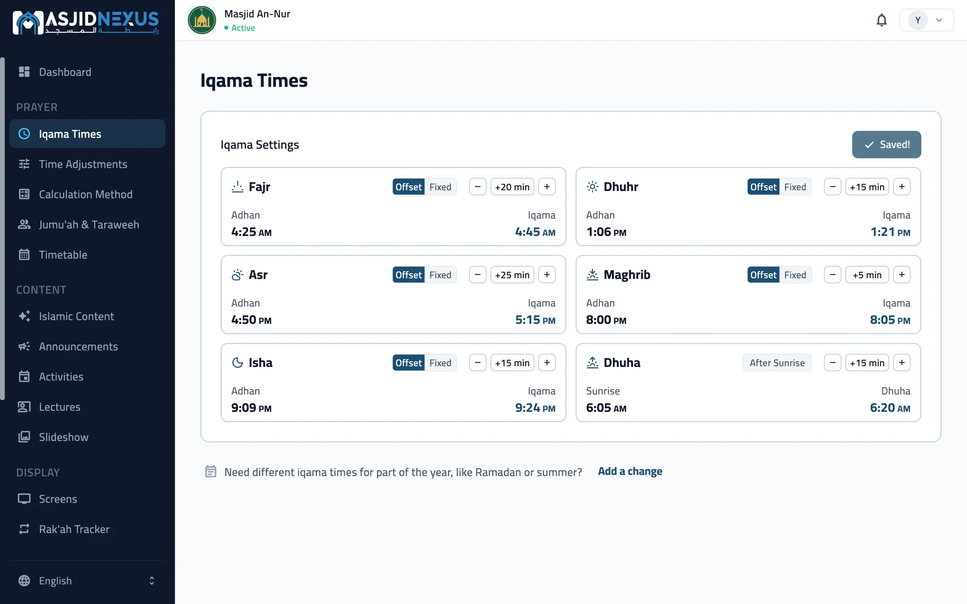Viewport: 967px width, 604px height.
Task: Click the Jumu'ah & Taraweeh people icon
Action: tap(25, 225)
